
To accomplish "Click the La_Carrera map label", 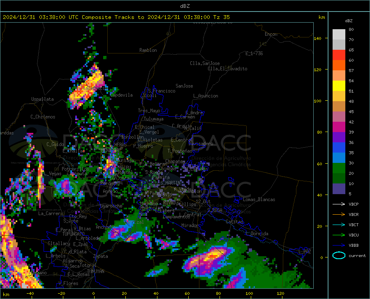I will click(51, 213).
